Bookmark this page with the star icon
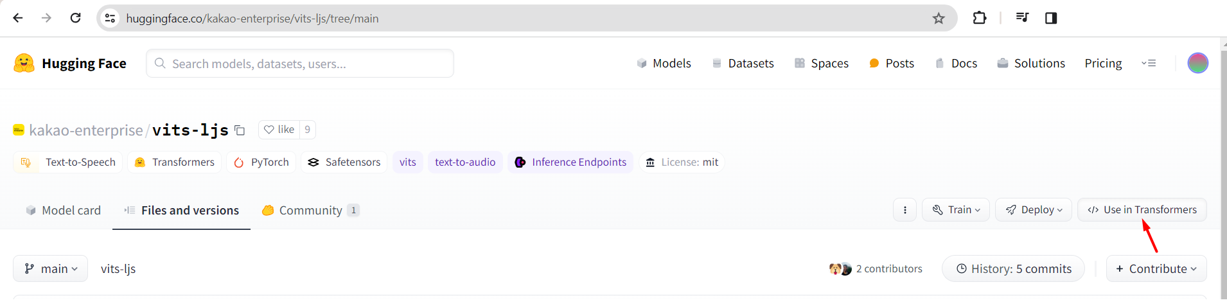This screenshot has height=307, width=1227. click(939, 19)
